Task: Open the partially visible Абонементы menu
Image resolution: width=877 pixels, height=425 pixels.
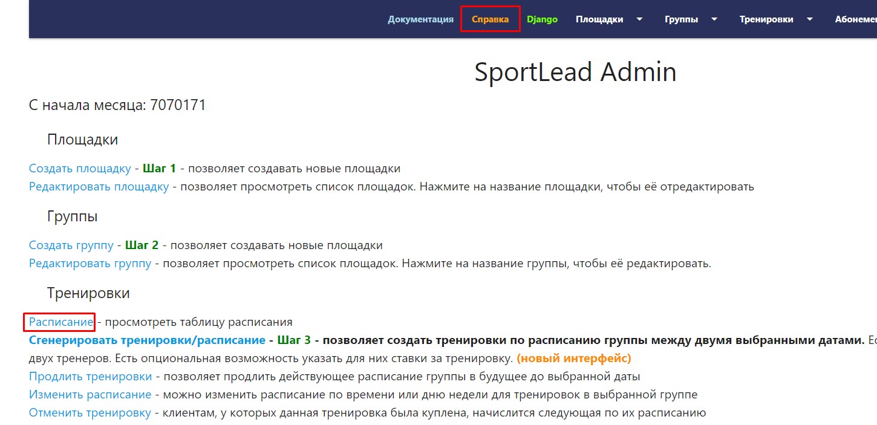Action: tap(855, 19)
